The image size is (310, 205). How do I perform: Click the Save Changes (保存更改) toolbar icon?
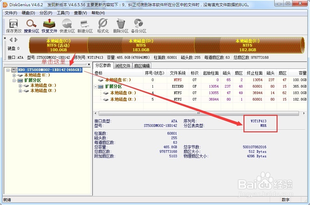(x=13, y=26)
